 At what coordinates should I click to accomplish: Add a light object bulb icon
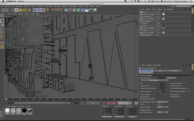click(95, 10)
